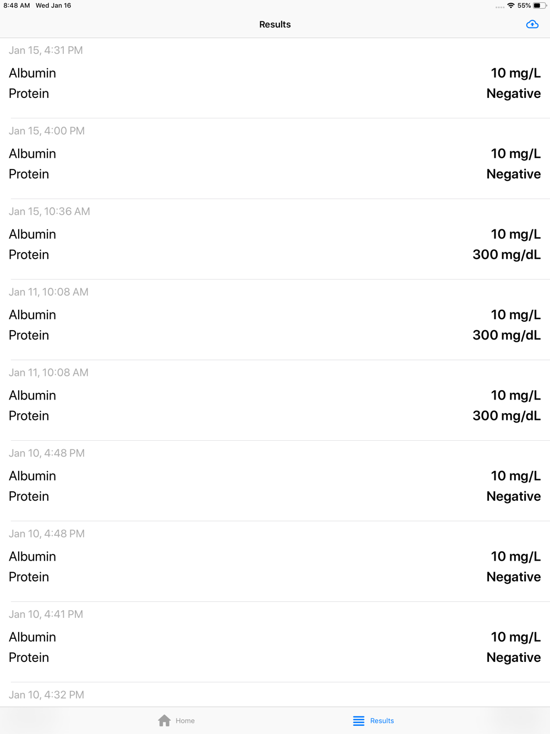Open the Jan 15, 10:36 AM result

tap(275, 239)
